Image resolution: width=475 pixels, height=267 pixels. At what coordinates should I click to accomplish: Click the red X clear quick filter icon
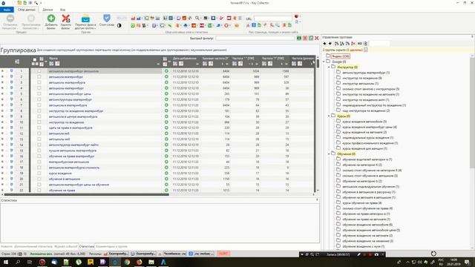point(317,38)
